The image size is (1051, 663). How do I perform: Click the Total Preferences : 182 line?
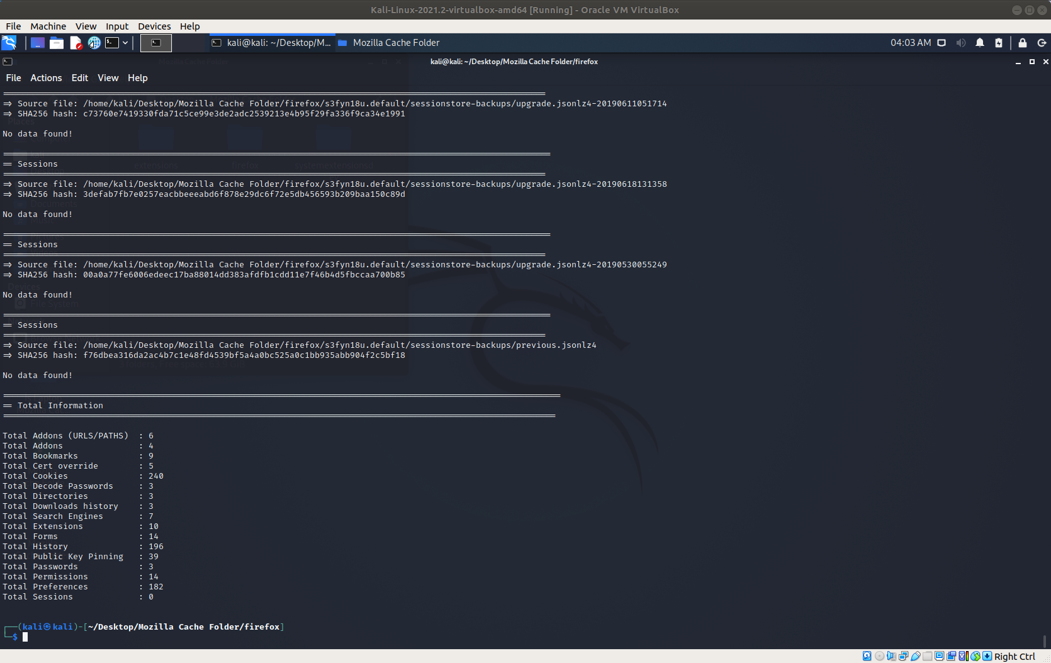pyautogui.click(x=83, y=587)
